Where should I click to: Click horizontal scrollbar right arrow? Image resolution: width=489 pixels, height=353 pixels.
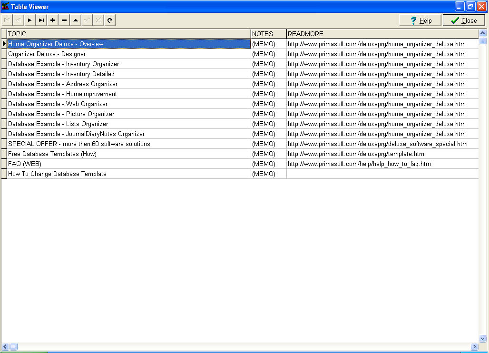click(474, 346)
